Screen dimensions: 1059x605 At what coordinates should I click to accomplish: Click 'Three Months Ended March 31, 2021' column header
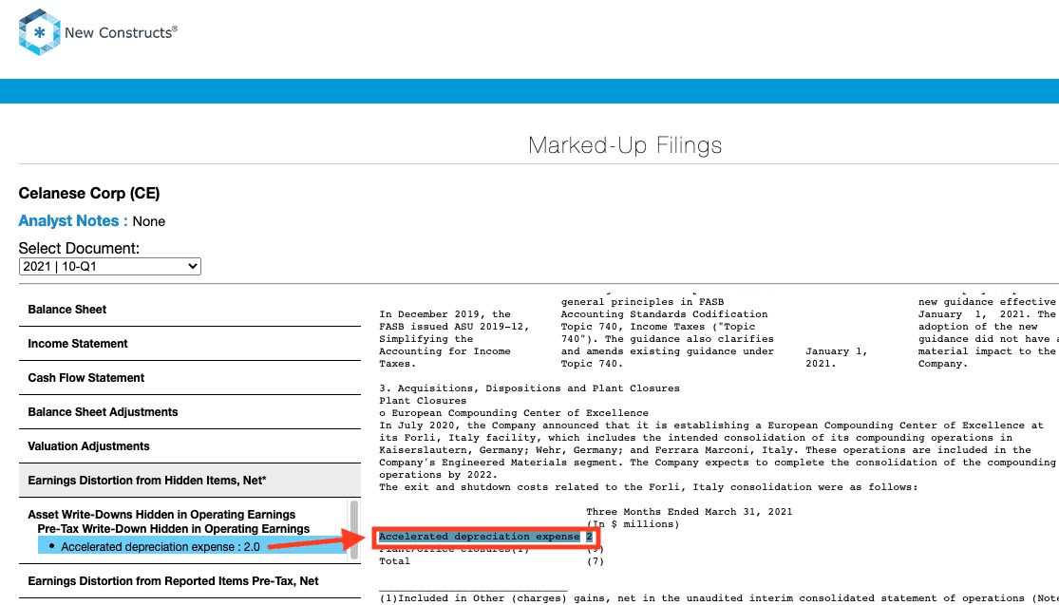[x=689, y=512]
